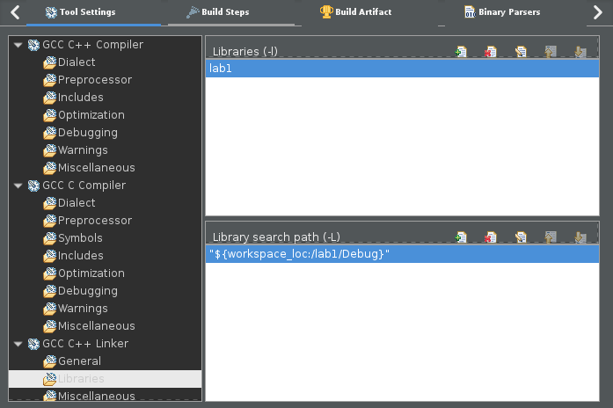The width and height of the screenshot is (613, 408).
Task: Delete selected Library search path entry
Action: [x=490, y=237]
